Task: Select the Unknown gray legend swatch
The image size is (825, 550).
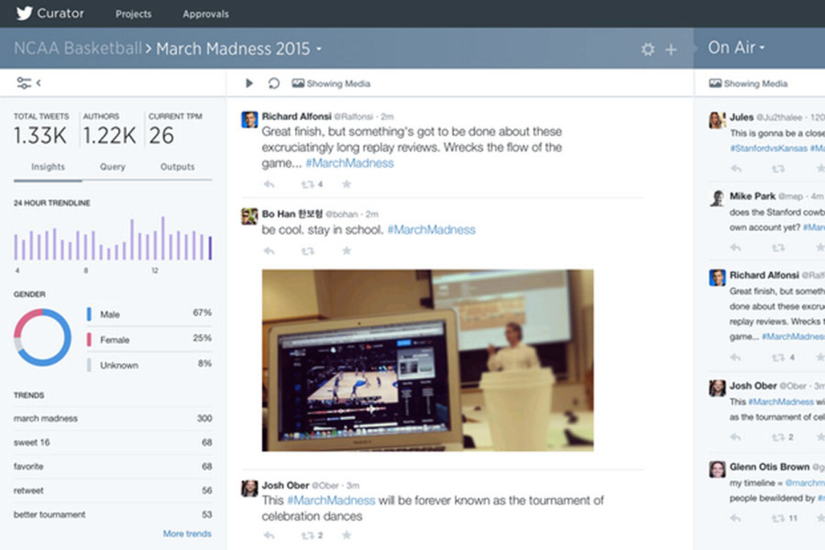Action: pyautogui.click(x=89, y=365)
